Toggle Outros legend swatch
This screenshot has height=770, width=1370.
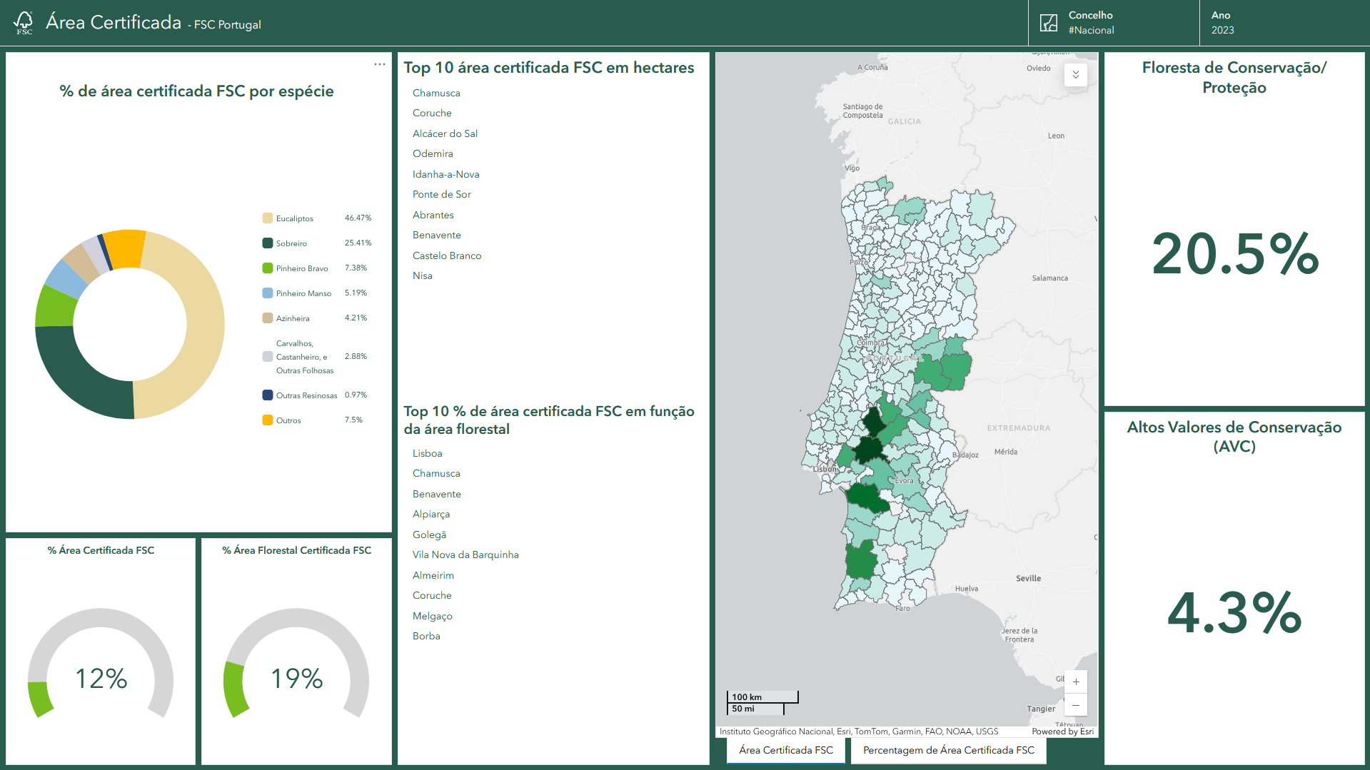[x=268, y=420]
